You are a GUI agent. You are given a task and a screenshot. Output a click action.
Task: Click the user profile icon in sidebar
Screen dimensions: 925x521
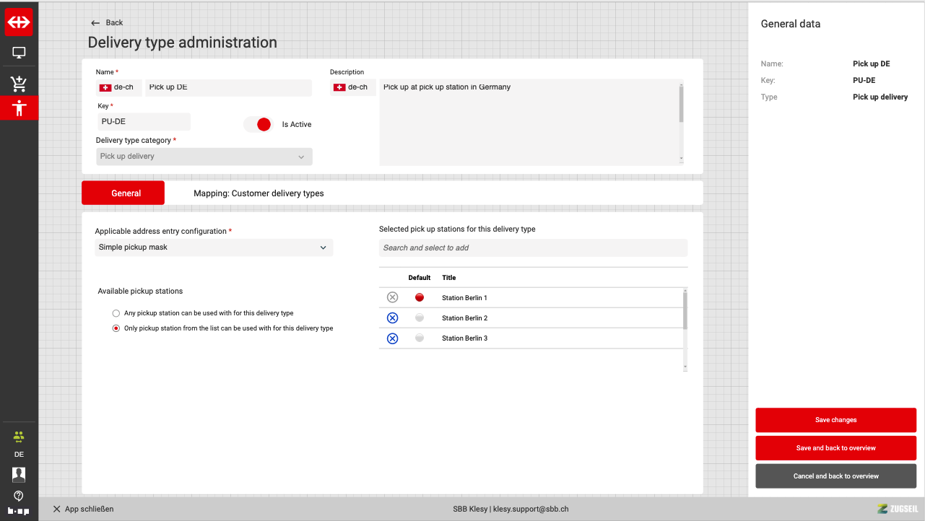pyautogui.click(x=19, y=474)
